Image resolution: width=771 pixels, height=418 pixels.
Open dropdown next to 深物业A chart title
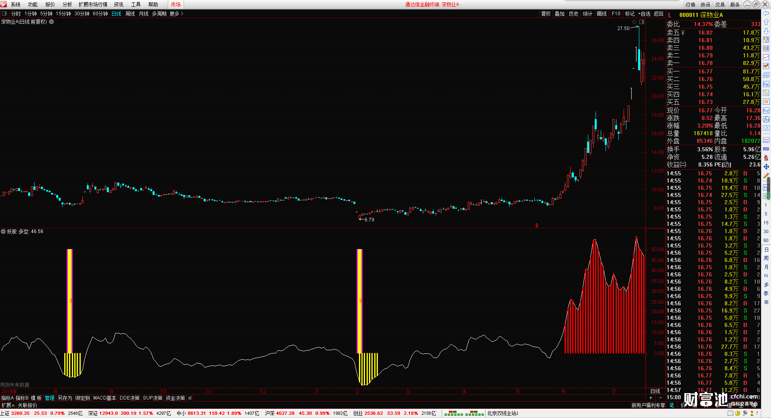[x=51, y=22]
